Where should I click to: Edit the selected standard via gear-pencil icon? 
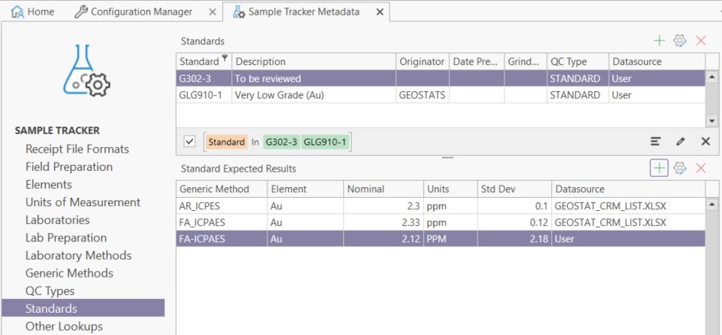[679, 40]
